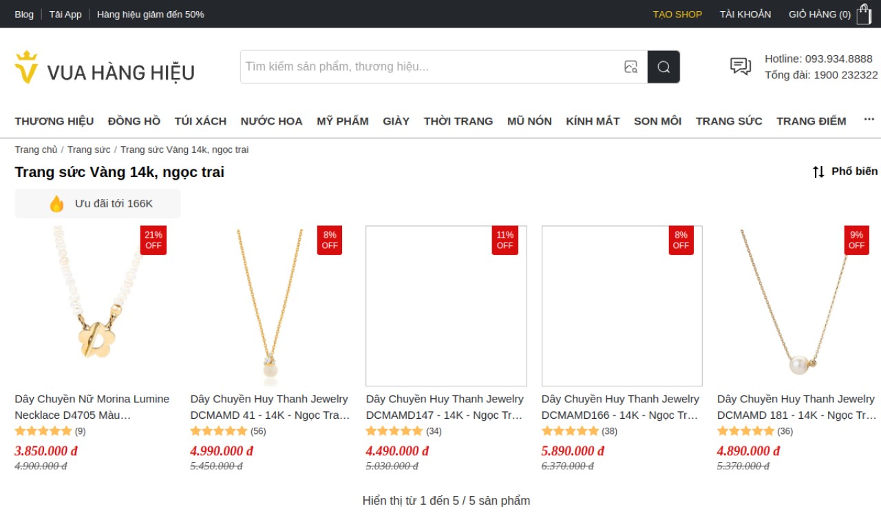Open image search camera icon in search bar
This screenshot has width=881, height=529.
pyautogui.click(x=630, y=67)
